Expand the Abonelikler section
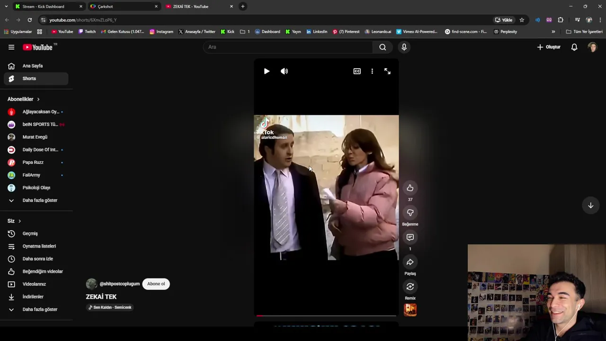The width and height of the screenshot is (606, 341). click(24, 99)
